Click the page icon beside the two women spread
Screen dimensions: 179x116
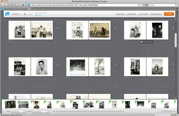[x=173, y=64]
